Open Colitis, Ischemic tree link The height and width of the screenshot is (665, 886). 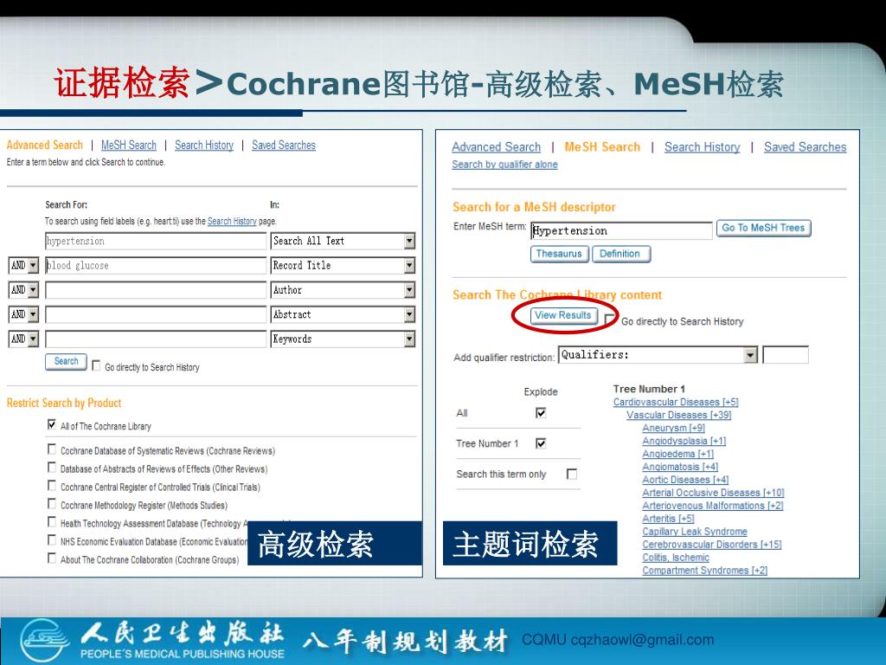676,558
